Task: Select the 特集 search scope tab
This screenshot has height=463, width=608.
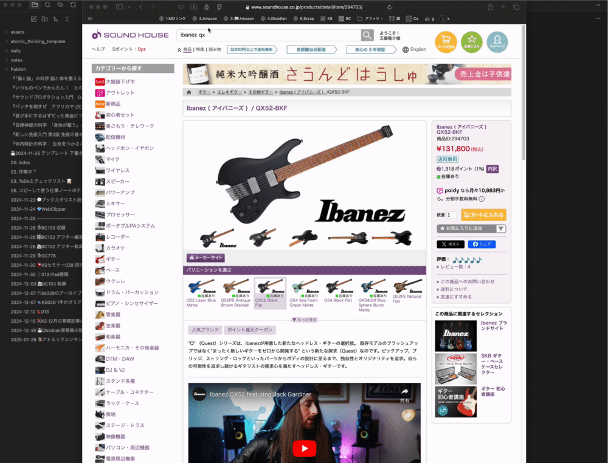Action: [200, 50]
